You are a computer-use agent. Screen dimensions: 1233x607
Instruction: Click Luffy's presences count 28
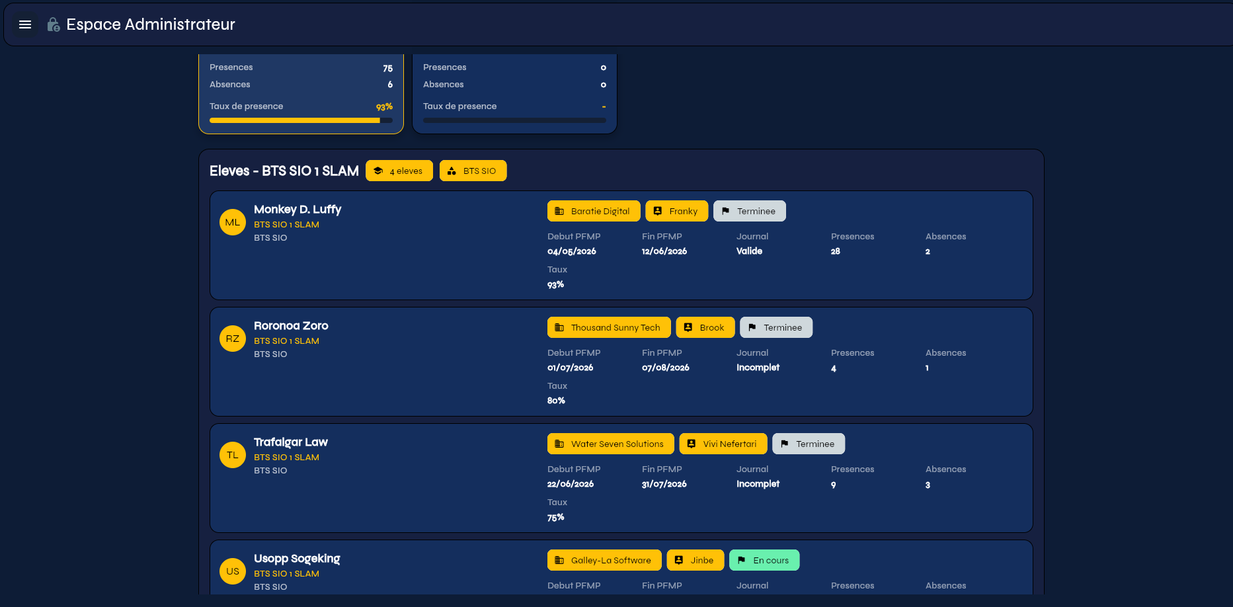pos(836,251)
